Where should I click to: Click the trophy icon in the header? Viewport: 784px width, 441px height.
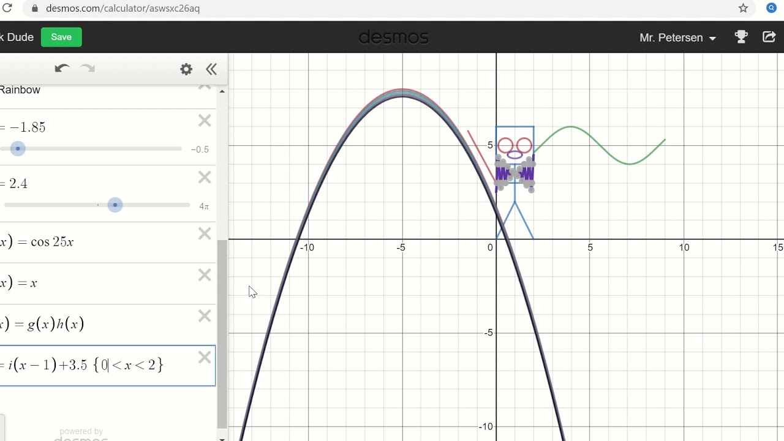pos(741,37)
